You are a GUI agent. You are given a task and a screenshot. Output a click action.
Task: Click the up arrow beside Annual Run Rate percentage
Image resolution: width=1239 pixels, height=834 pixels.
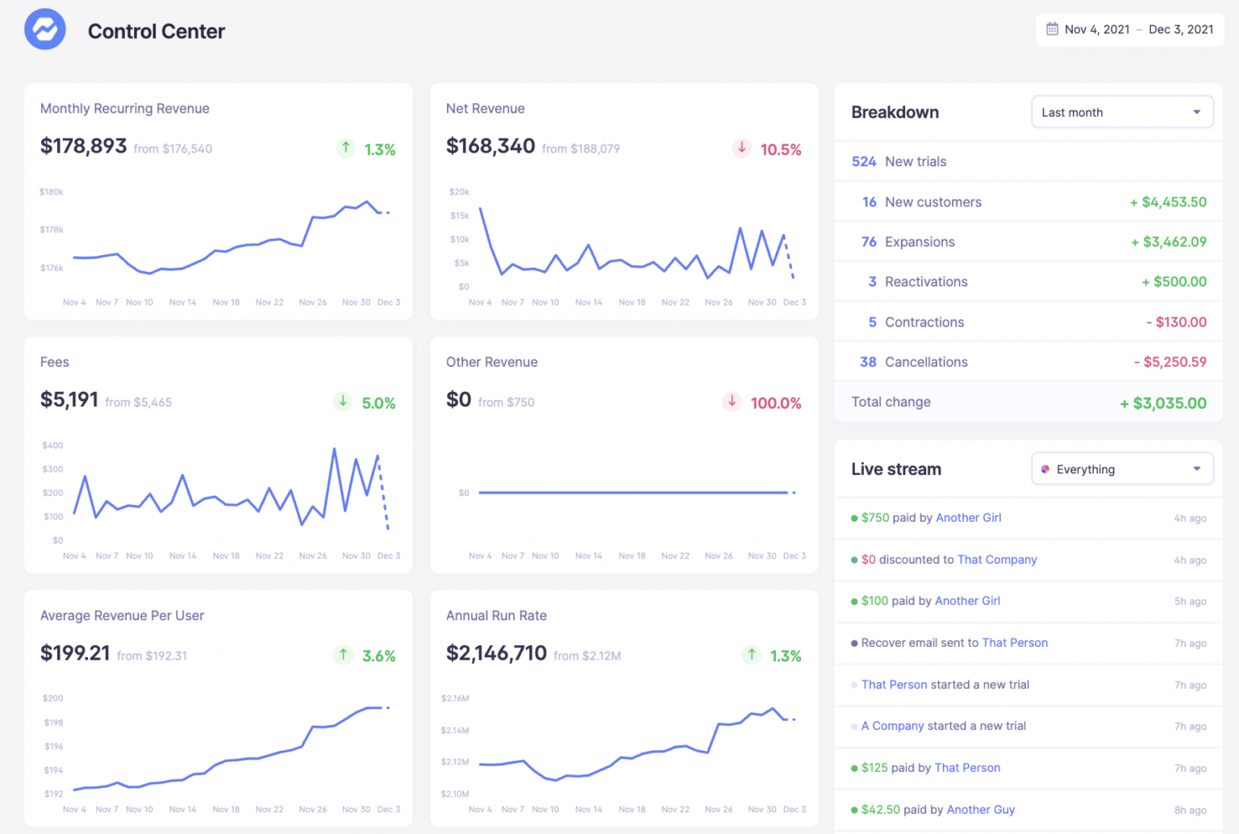point(752,655)
